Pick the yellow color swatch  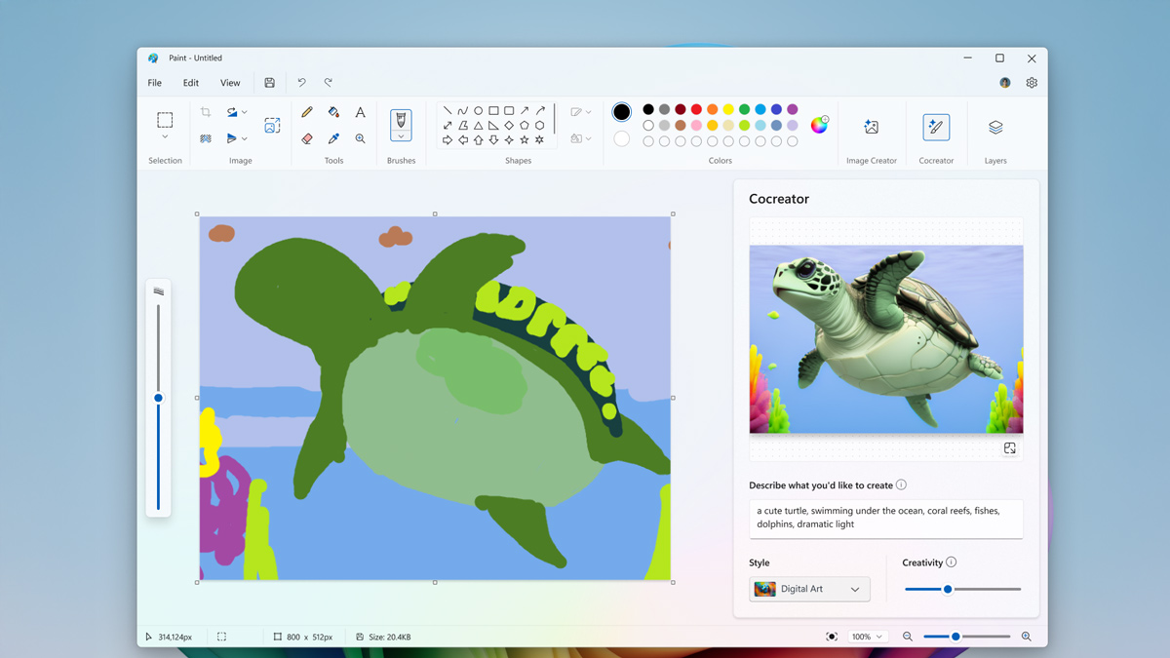coord(728,109)
